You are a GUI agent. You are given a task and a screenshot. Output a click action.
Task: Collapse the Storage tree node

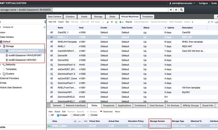pos(1,46)
